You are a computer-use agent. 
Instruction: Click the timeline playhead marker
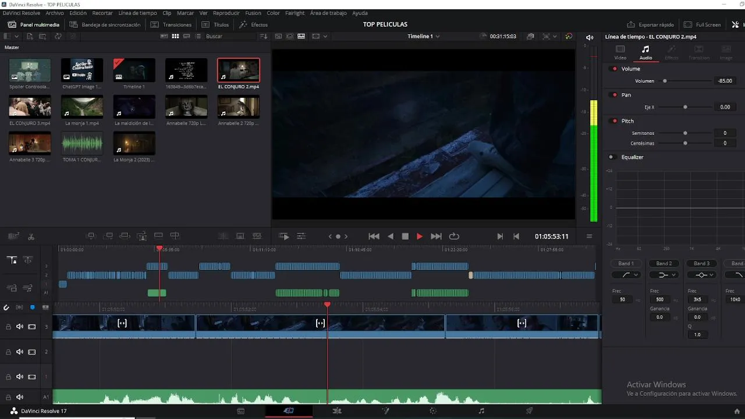click(327, 304)
